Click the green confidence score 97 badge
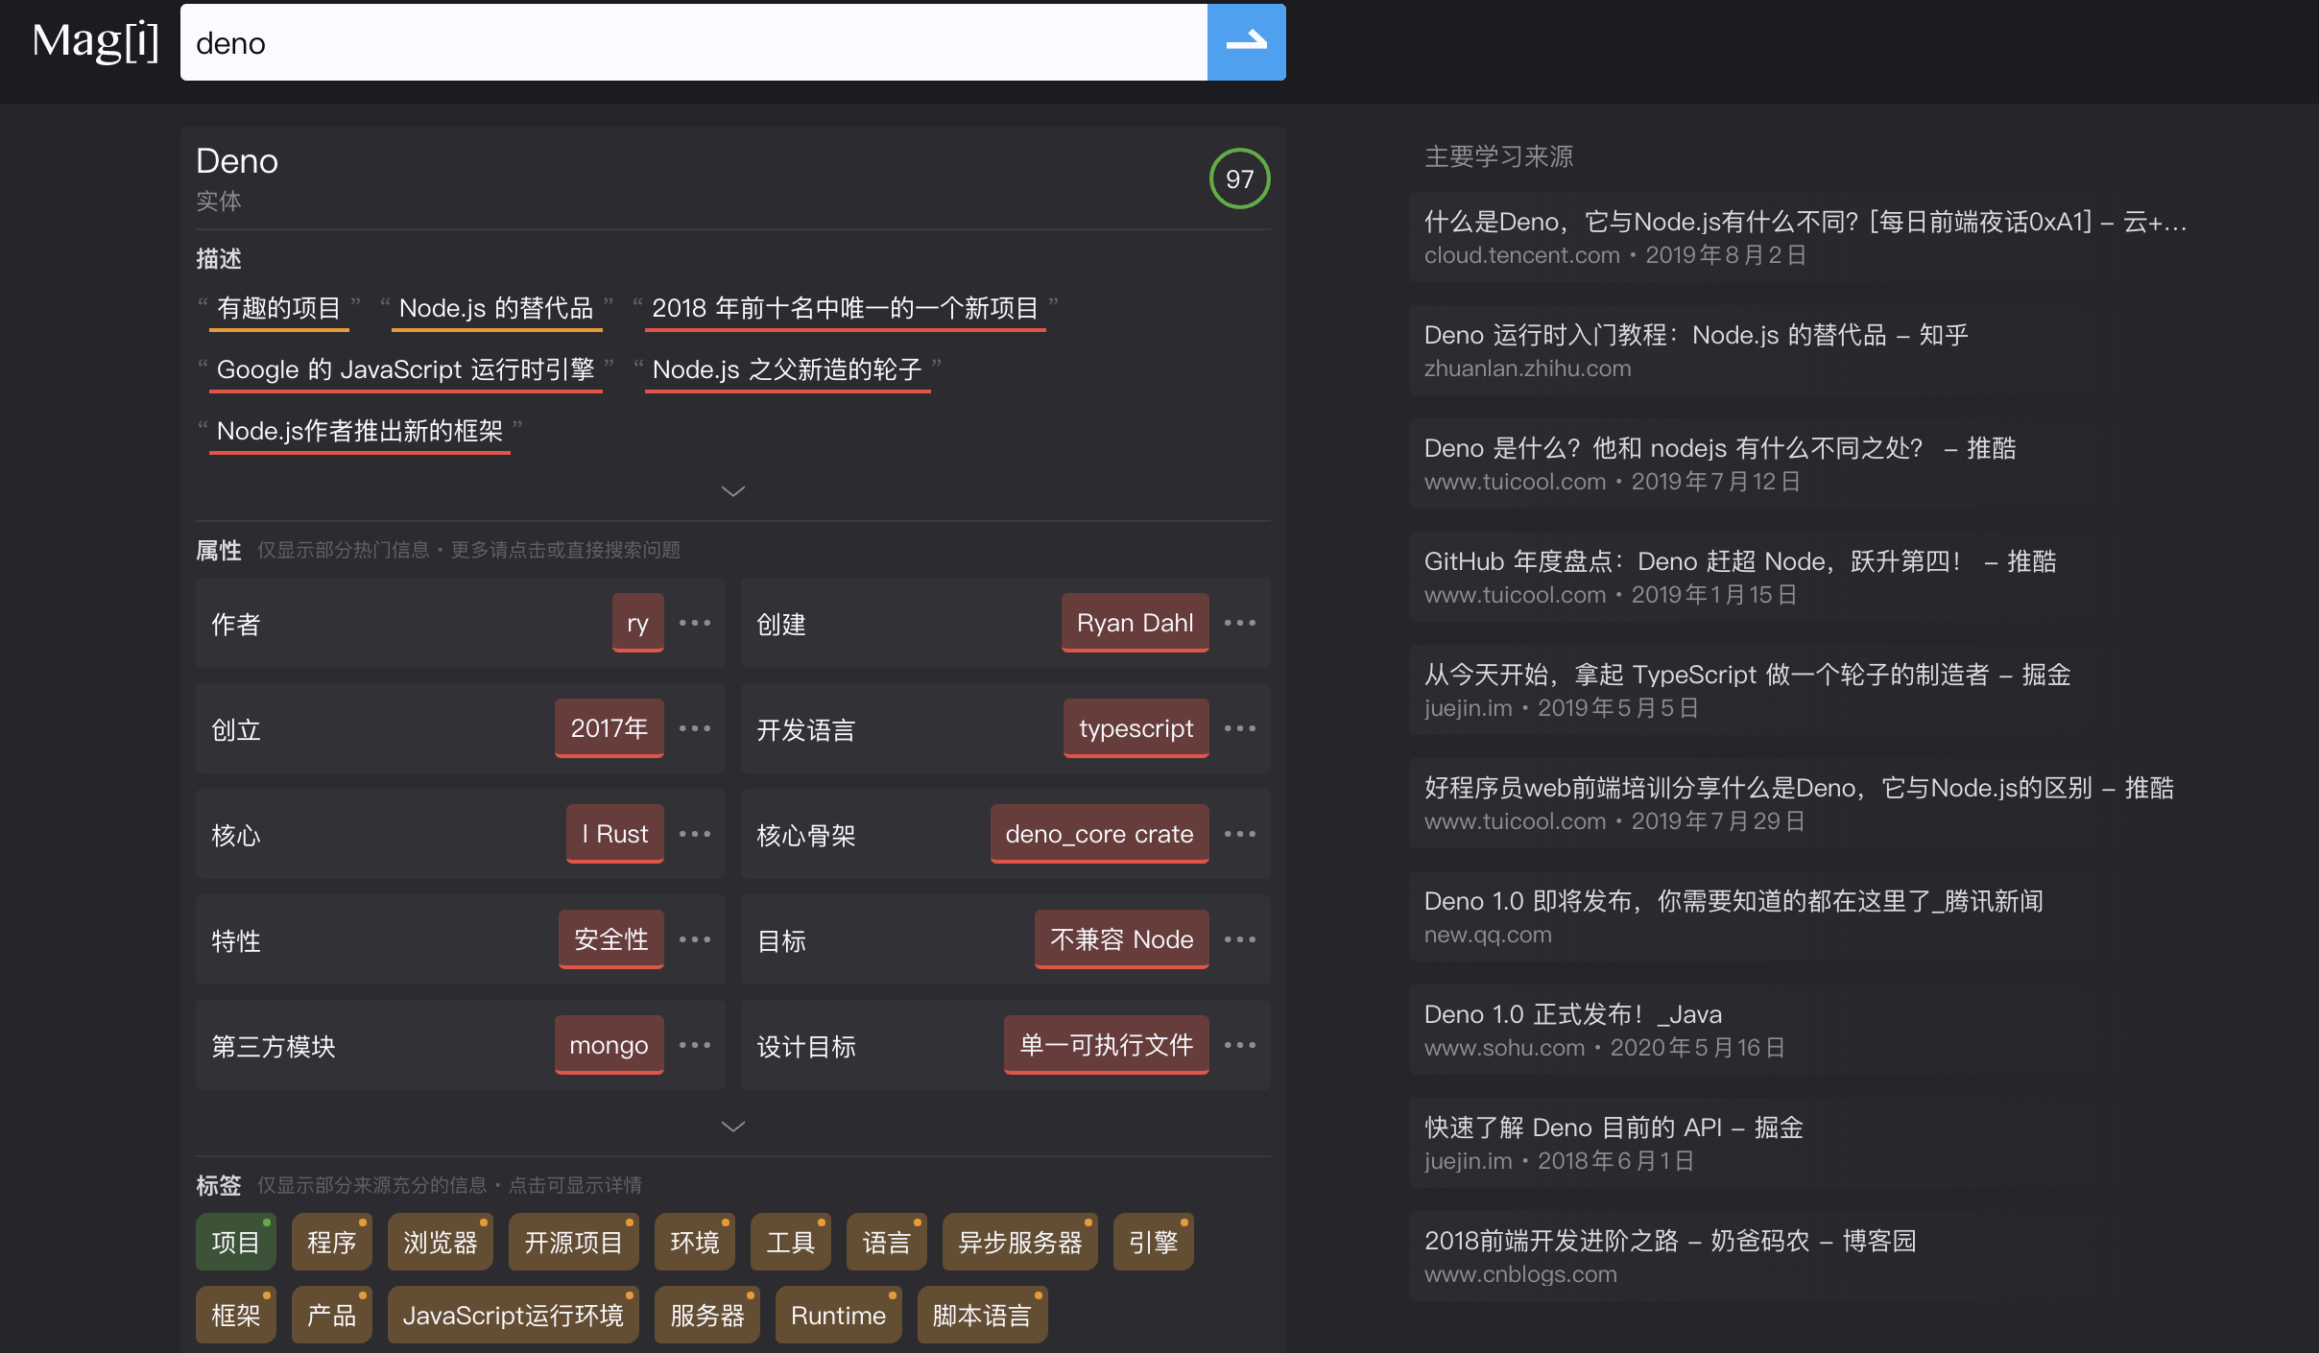Image resolution: width=2319 pixels, height=1353 pixels. [x=1238, y=178]
